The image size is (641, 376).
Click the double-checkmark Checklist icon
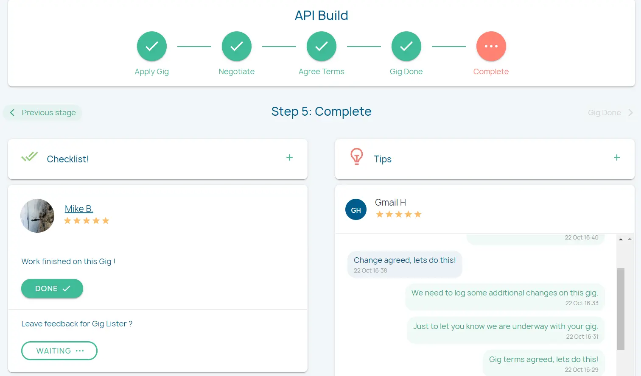point(30,157)
